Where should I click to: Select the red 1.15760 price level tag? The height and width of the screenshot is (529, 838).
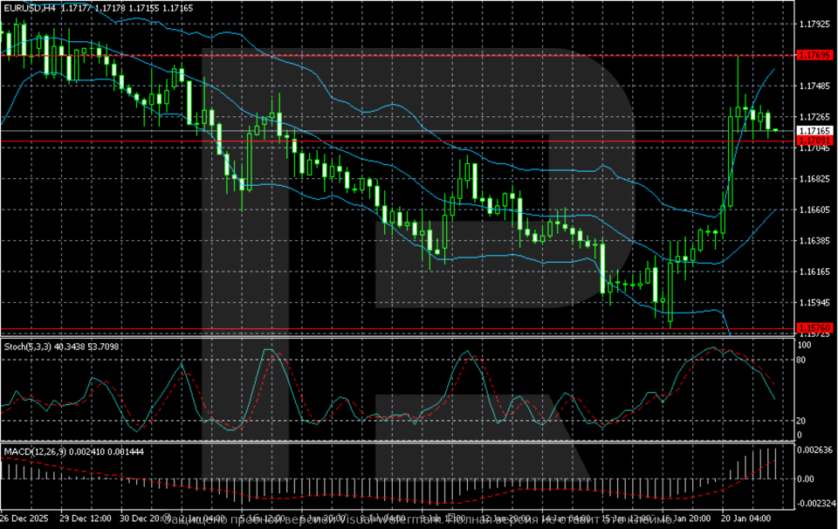(815, 328)
